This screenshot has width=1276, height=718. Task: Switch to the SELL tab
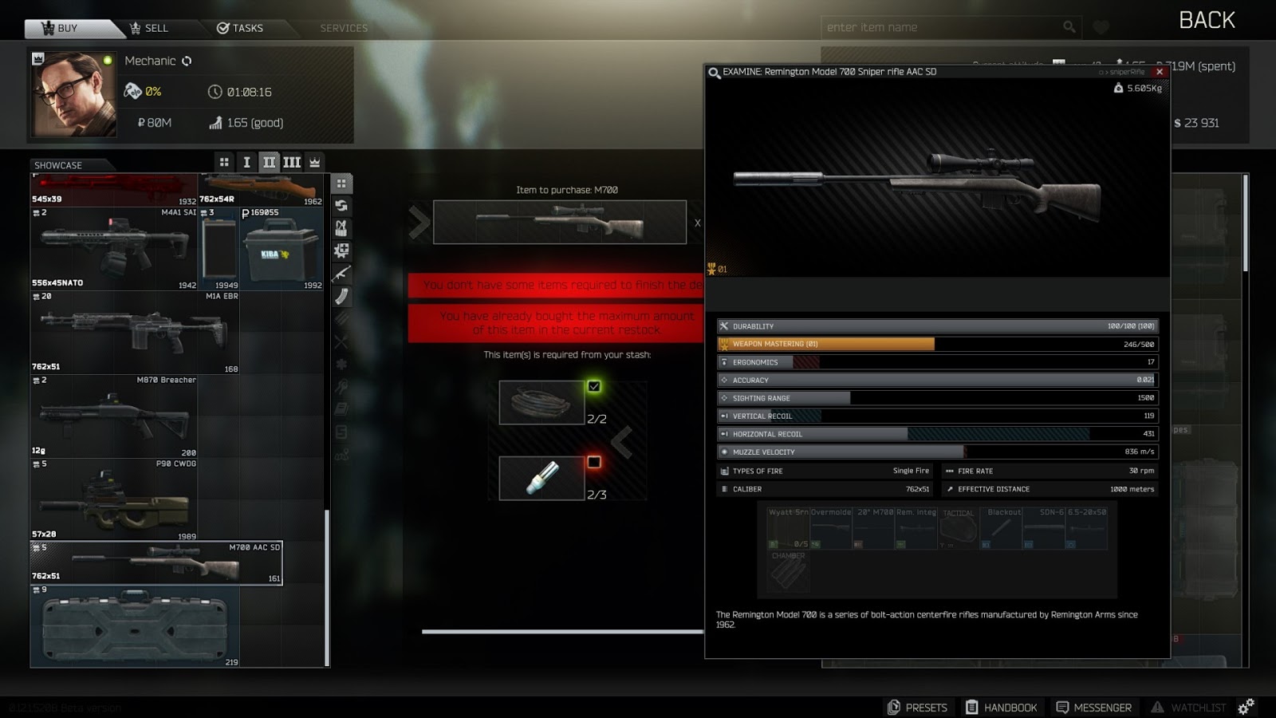coord(149,28)
